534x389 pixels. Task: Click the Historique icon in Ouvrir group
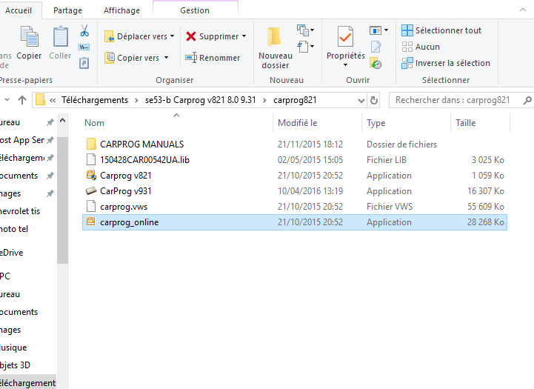(x=376, y=64)
